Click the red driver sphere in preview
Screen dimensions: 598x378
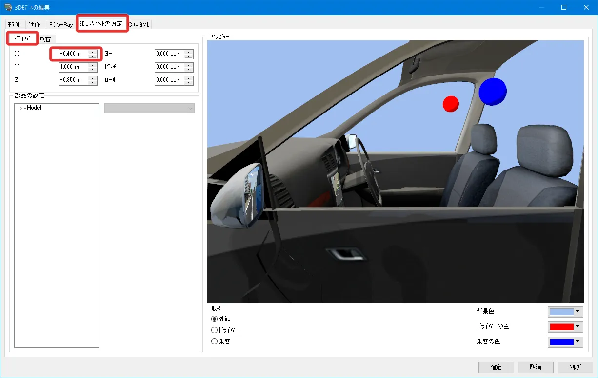450,103
